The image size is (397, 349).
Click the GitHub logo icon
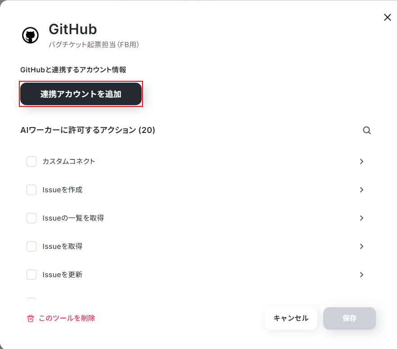coord(31,35)
